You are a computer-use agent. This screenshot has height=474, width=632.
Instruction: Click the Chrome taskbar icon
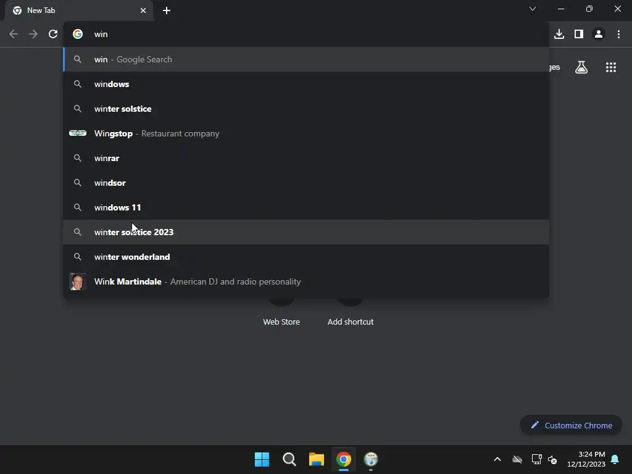click(344, 459)
